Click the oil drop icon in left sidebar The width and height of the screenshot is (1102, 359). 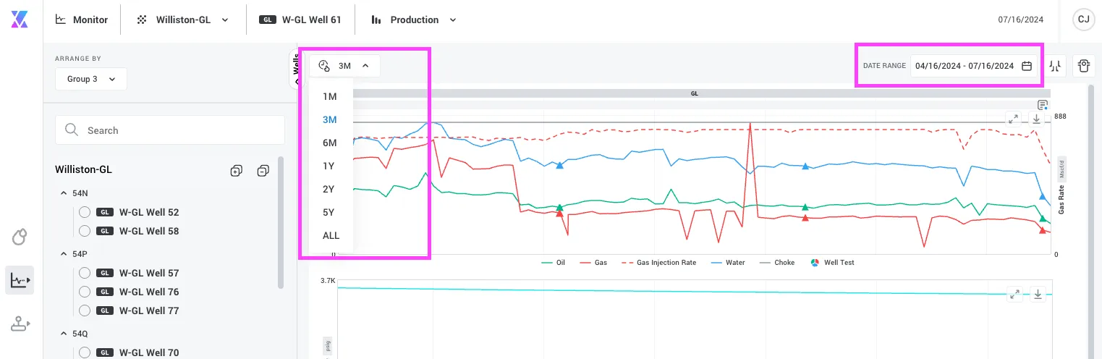(x=20, y=237)
